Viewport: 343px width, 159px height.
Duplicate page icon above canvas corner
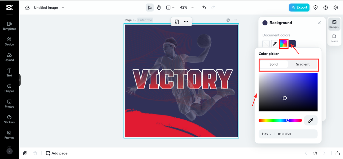pos(228,20)
